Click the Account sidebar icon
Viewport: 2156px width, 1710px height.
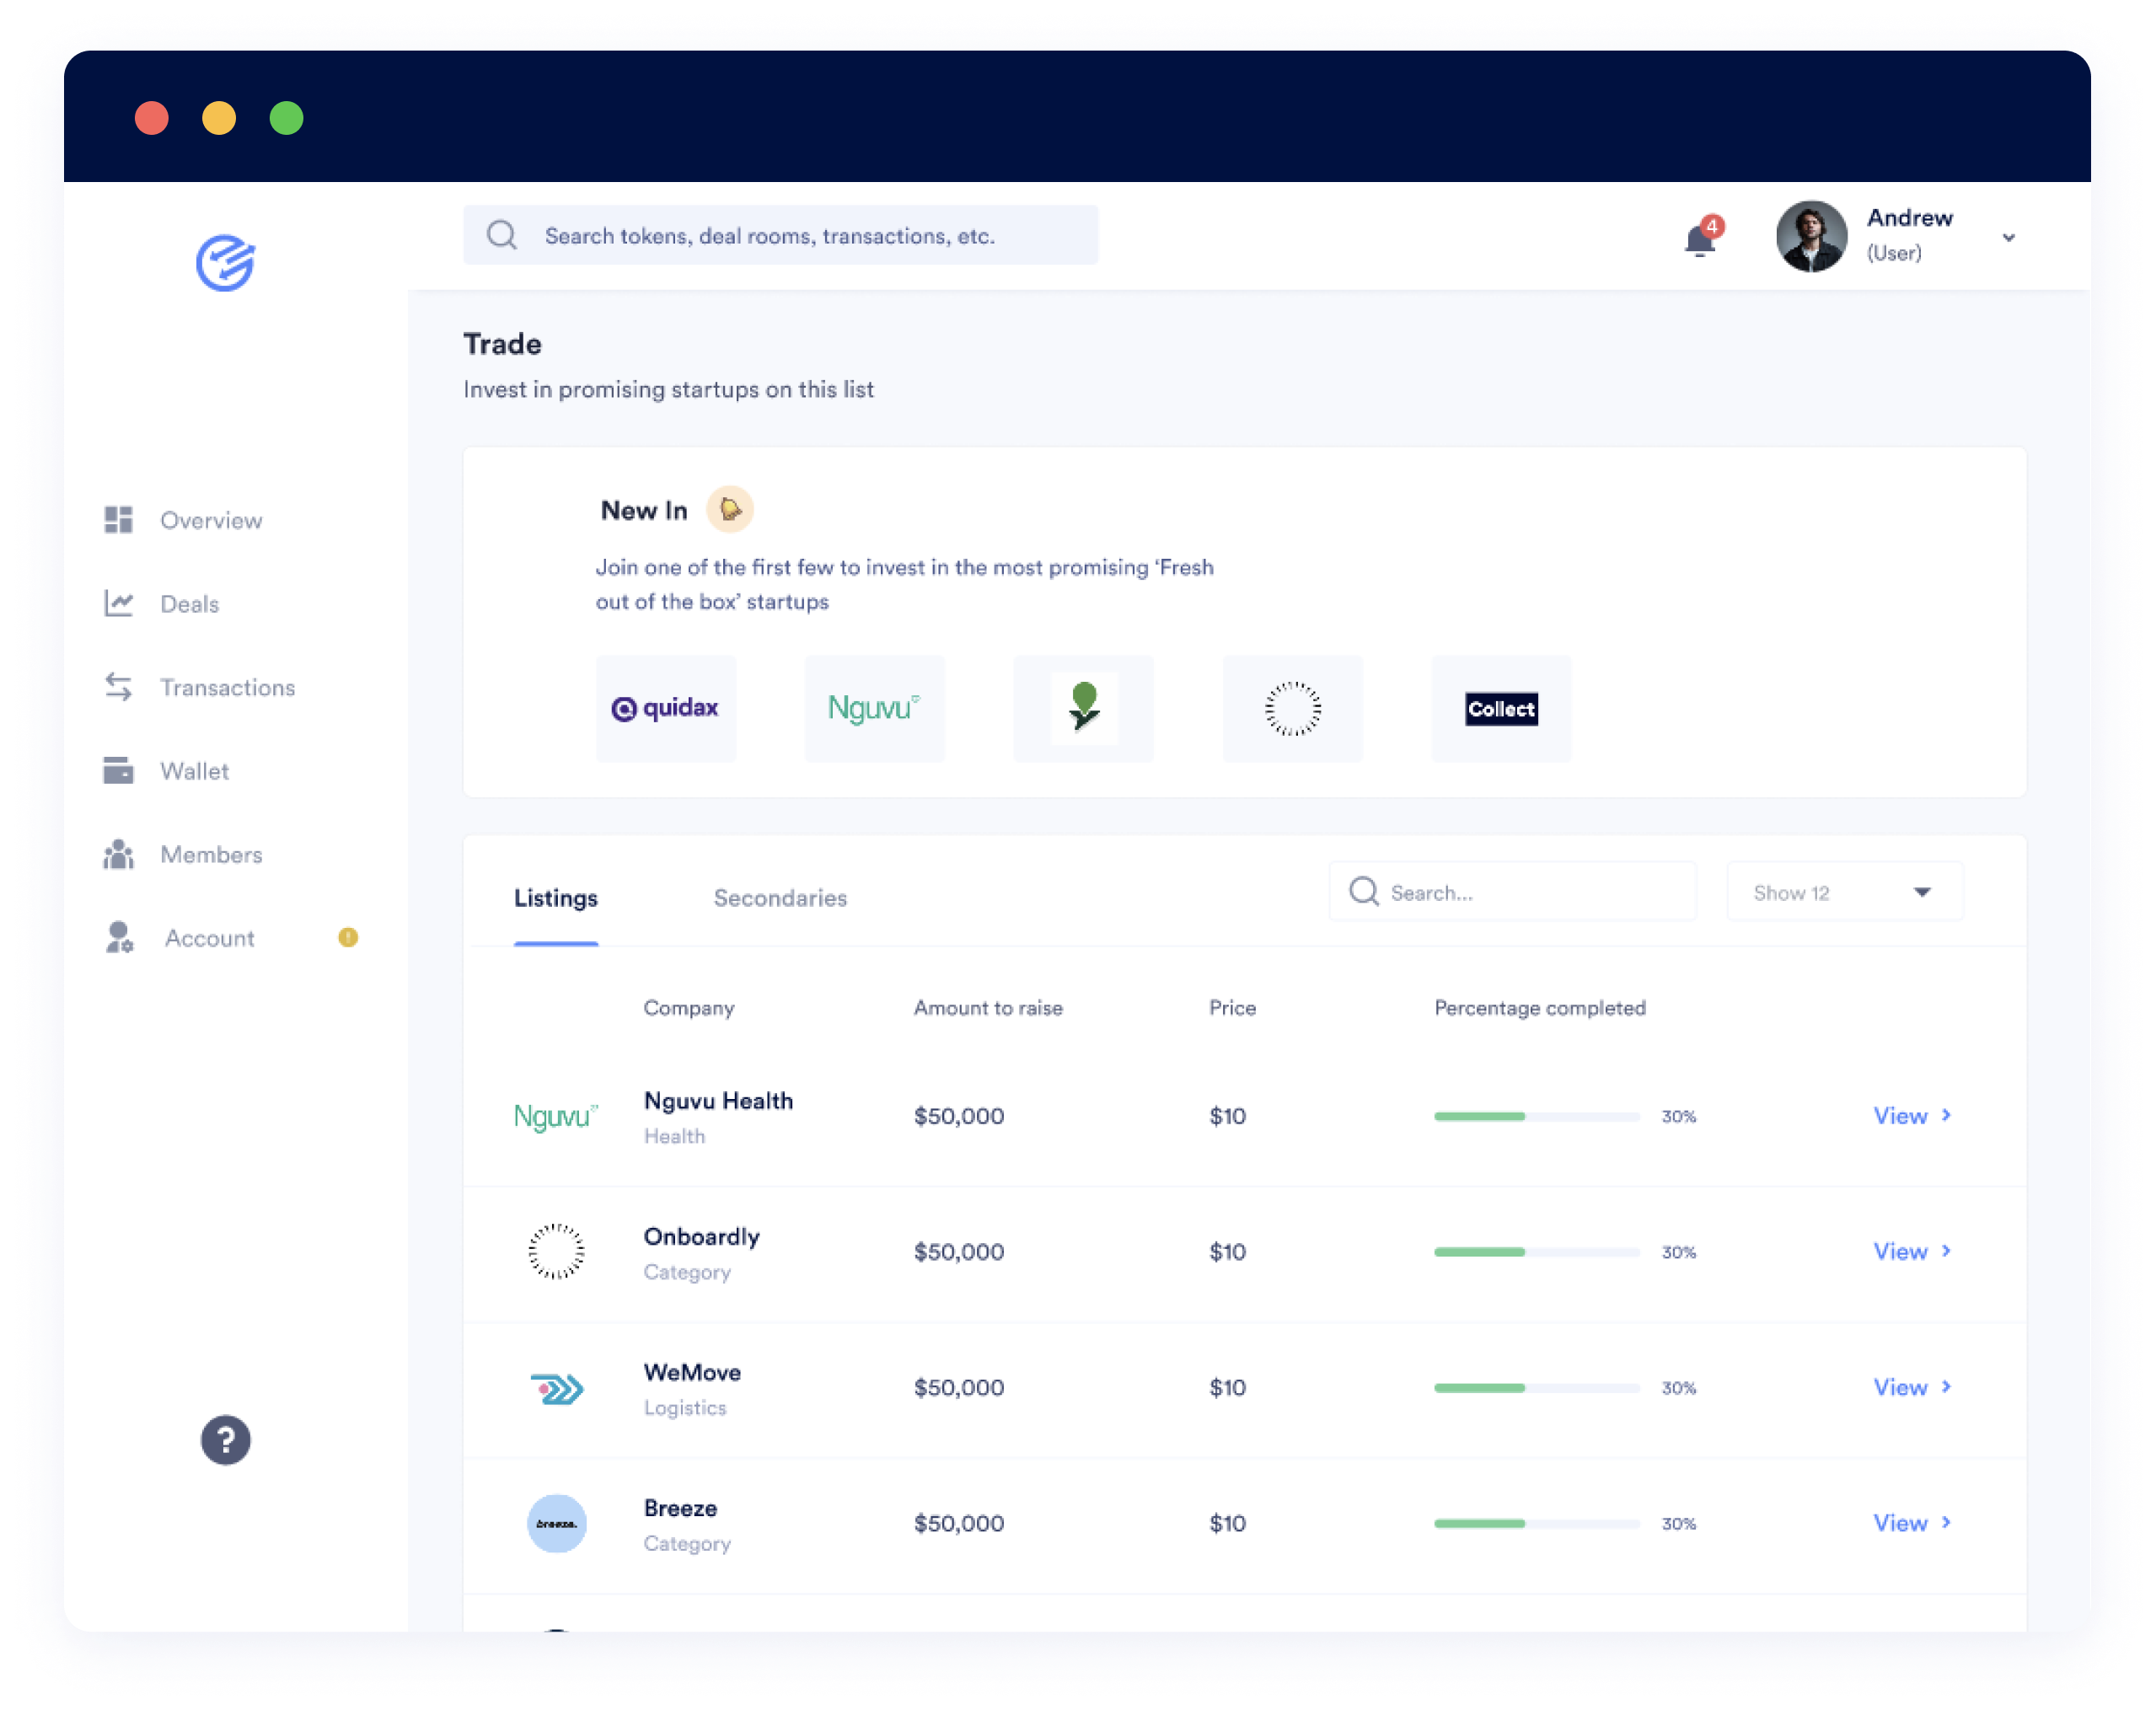(121, 938)
